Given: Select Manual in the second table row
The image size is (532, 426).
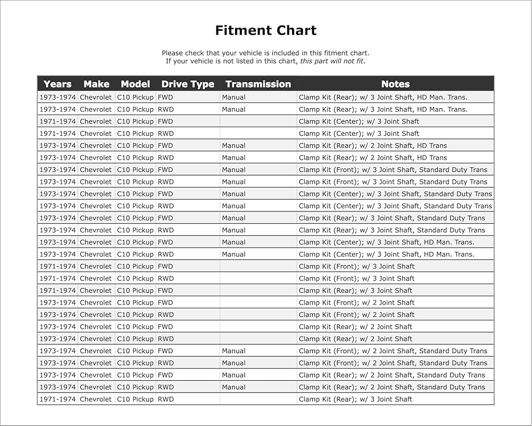Looking at the screenshot, I should [x=234, y=109].
